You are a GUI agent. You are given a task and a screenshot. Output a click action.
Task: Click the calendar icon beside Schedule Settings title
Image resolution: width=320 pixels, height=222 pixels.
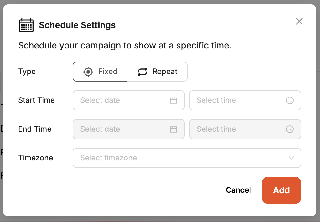(x=26, y=25)
